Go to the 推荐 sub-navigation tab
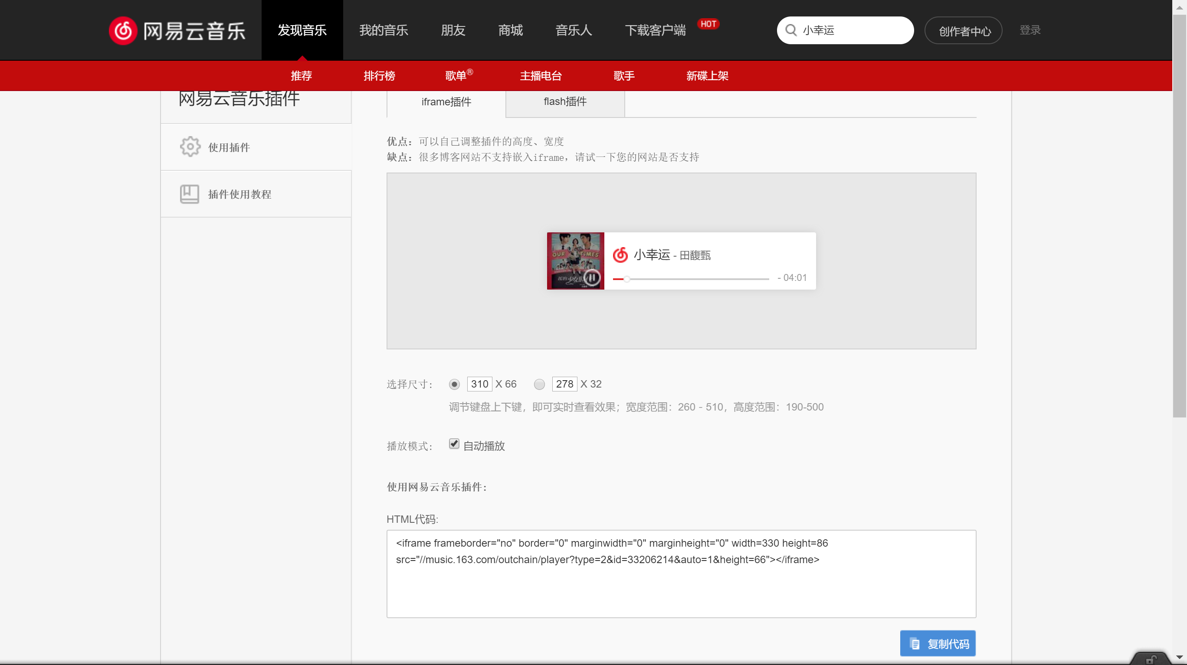Image resolution: width=1187 pixels, height=665 pixels. [302, 75]
